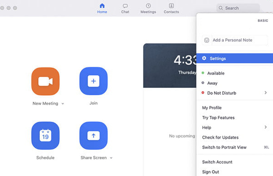
Task: Click the blue Join plus icon
Action: 94,81
